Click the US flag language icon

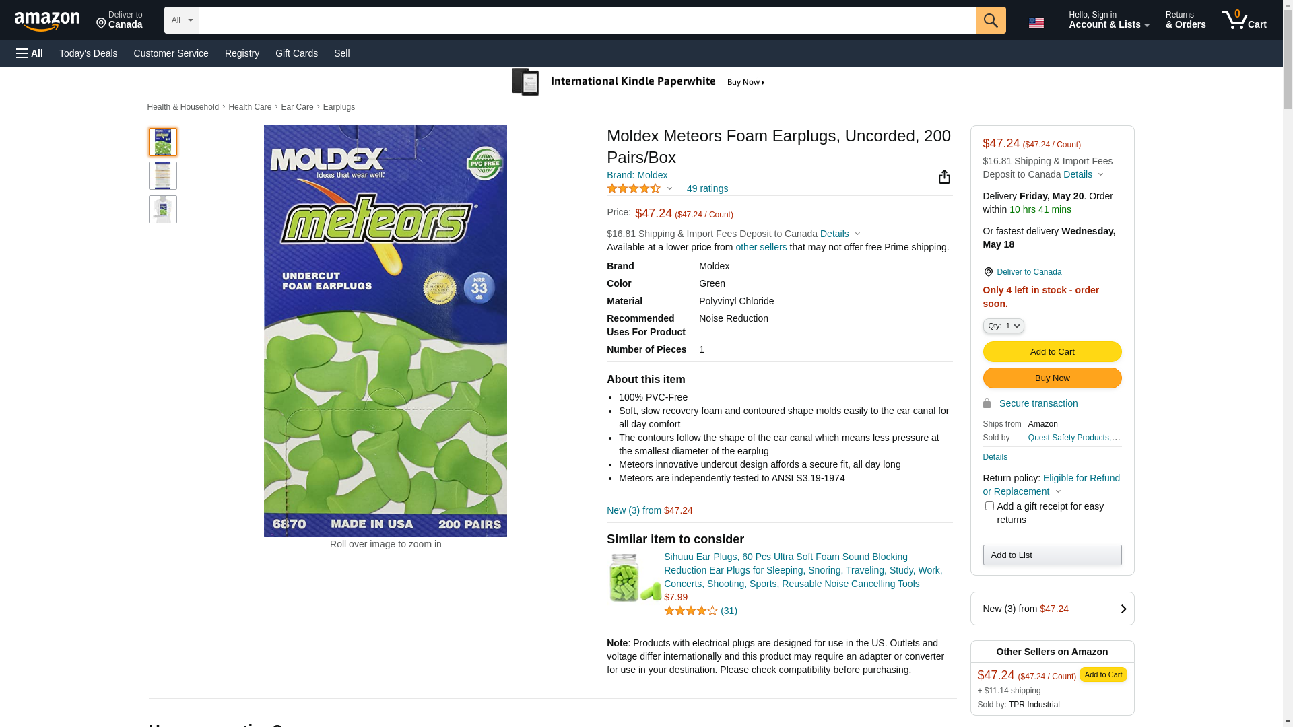pos(1036,23)
